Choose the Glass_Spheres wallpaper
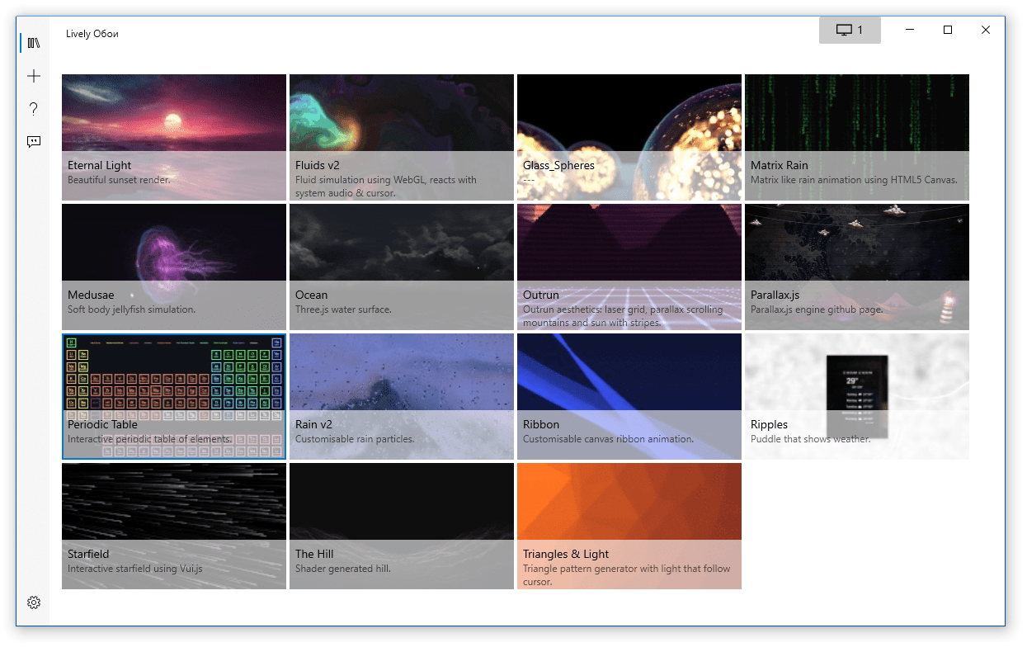Viewport: 1027px width, 652px height. [x=629, y=136]
